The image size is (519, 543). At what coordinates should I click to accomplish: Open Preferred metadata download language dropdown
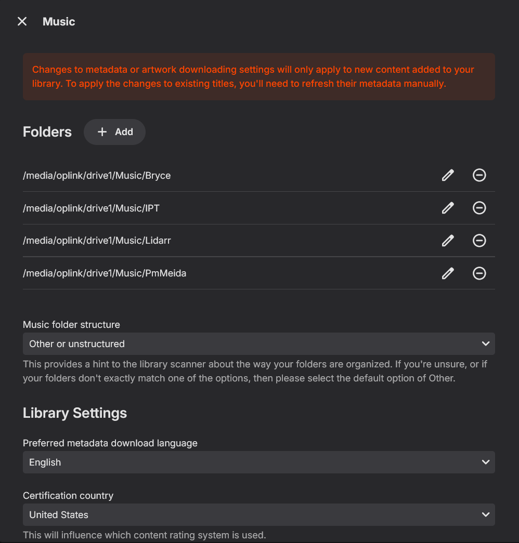click(258, 462)
